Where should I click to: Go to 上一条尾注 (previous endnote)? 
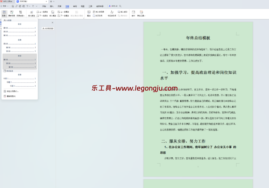tap(63, 12)
